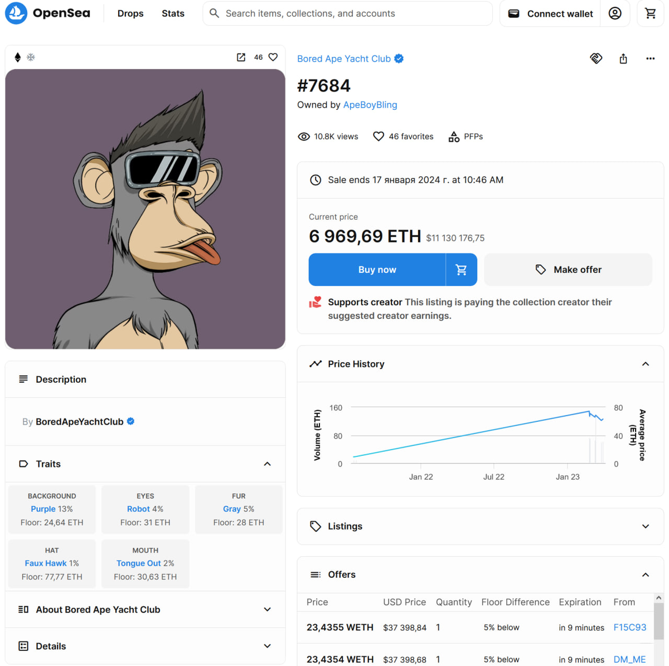Open owner ApeBoyBling profile link
Image resolution: width=669 pixels, height=666 pixels.
point(370,105)
